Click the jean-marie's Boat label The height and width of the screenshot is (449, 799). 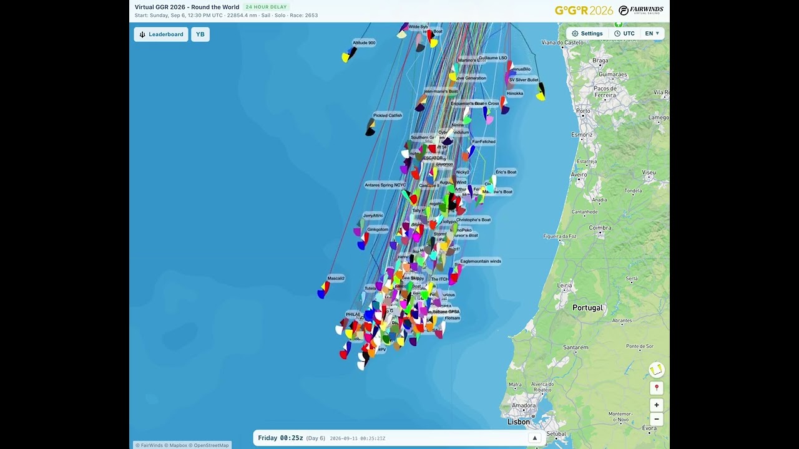441,92
